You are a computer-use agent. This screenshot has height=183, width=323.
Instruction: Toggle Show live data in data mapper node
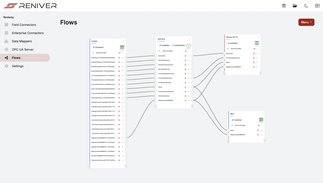coord(160,51)
